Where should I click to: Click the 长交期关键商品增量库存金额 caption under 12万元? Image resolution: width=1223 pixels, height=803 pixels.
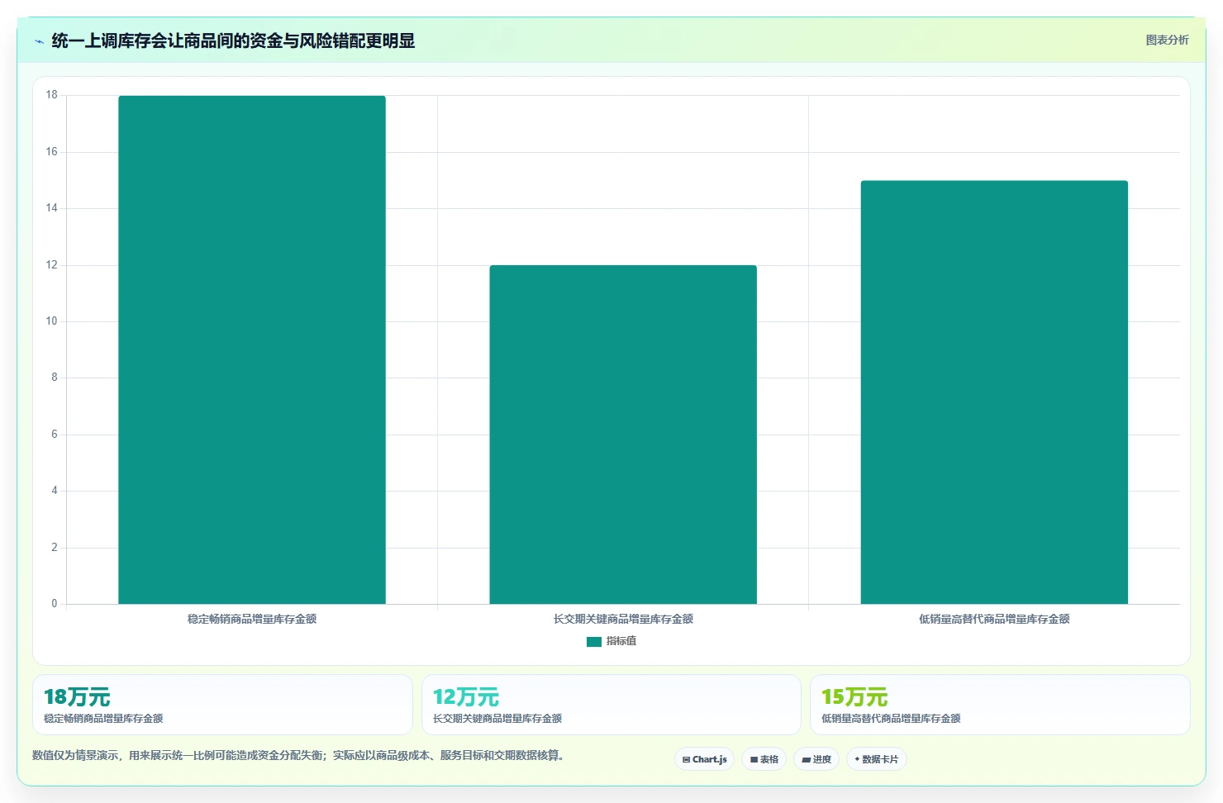pos(497,719)
